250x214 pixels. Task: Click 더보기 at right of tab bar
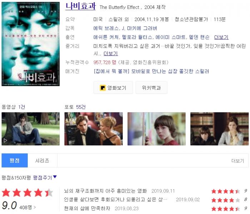pos(237,160)
